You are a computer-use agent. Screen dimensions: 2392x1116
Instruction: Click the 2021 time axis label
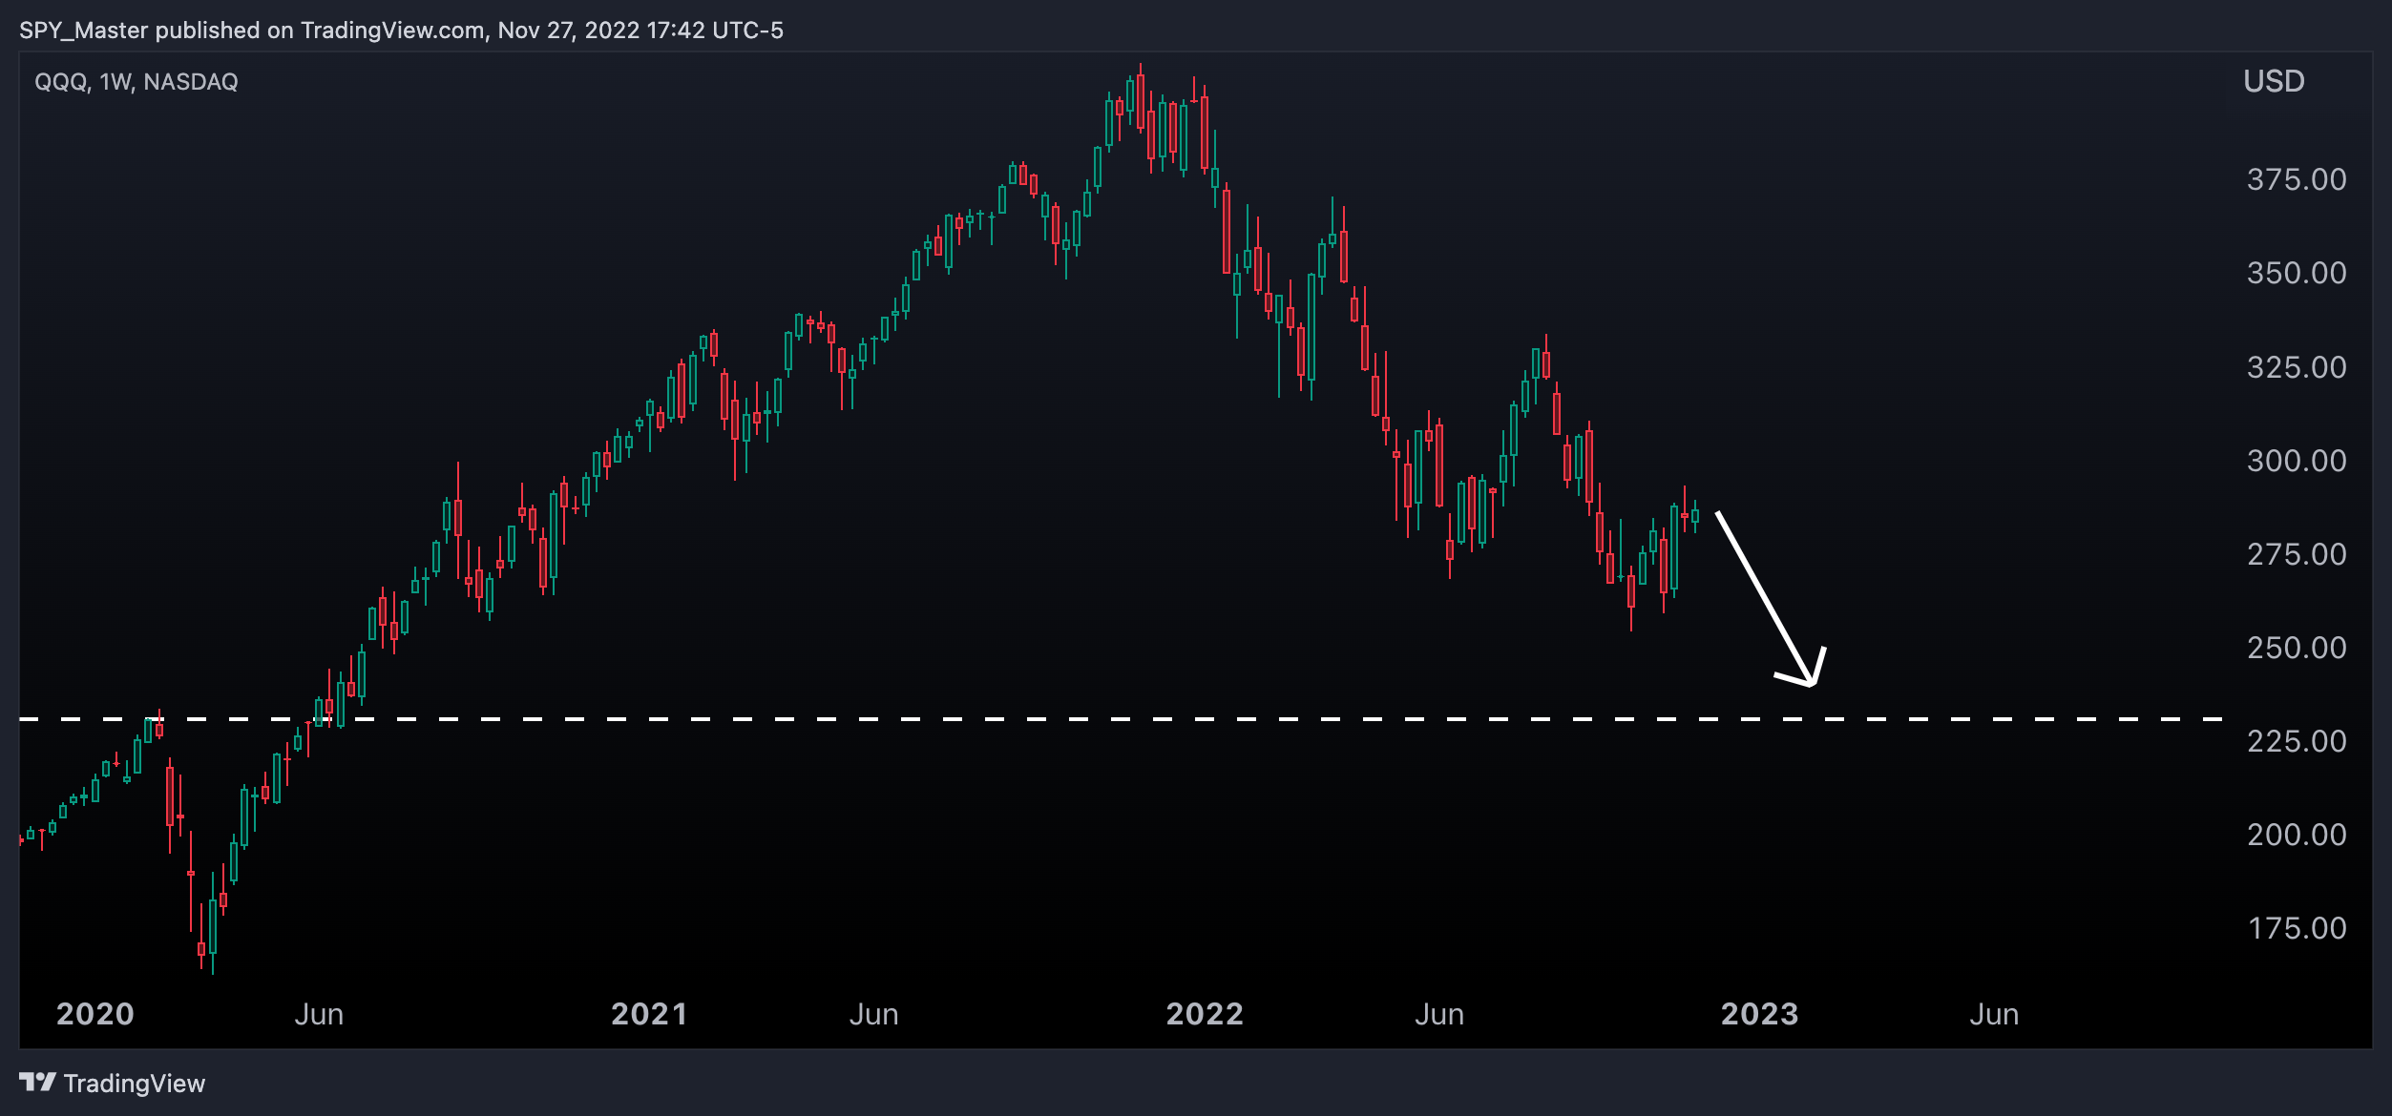[649, 1014]
